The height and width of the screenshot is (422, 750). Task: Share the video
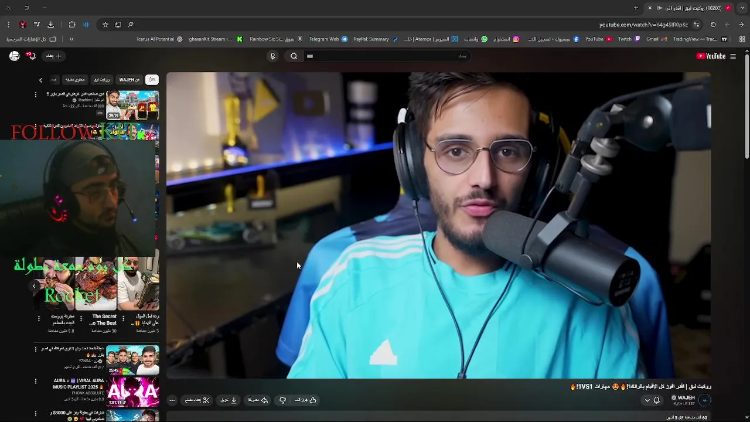[258, 400]
